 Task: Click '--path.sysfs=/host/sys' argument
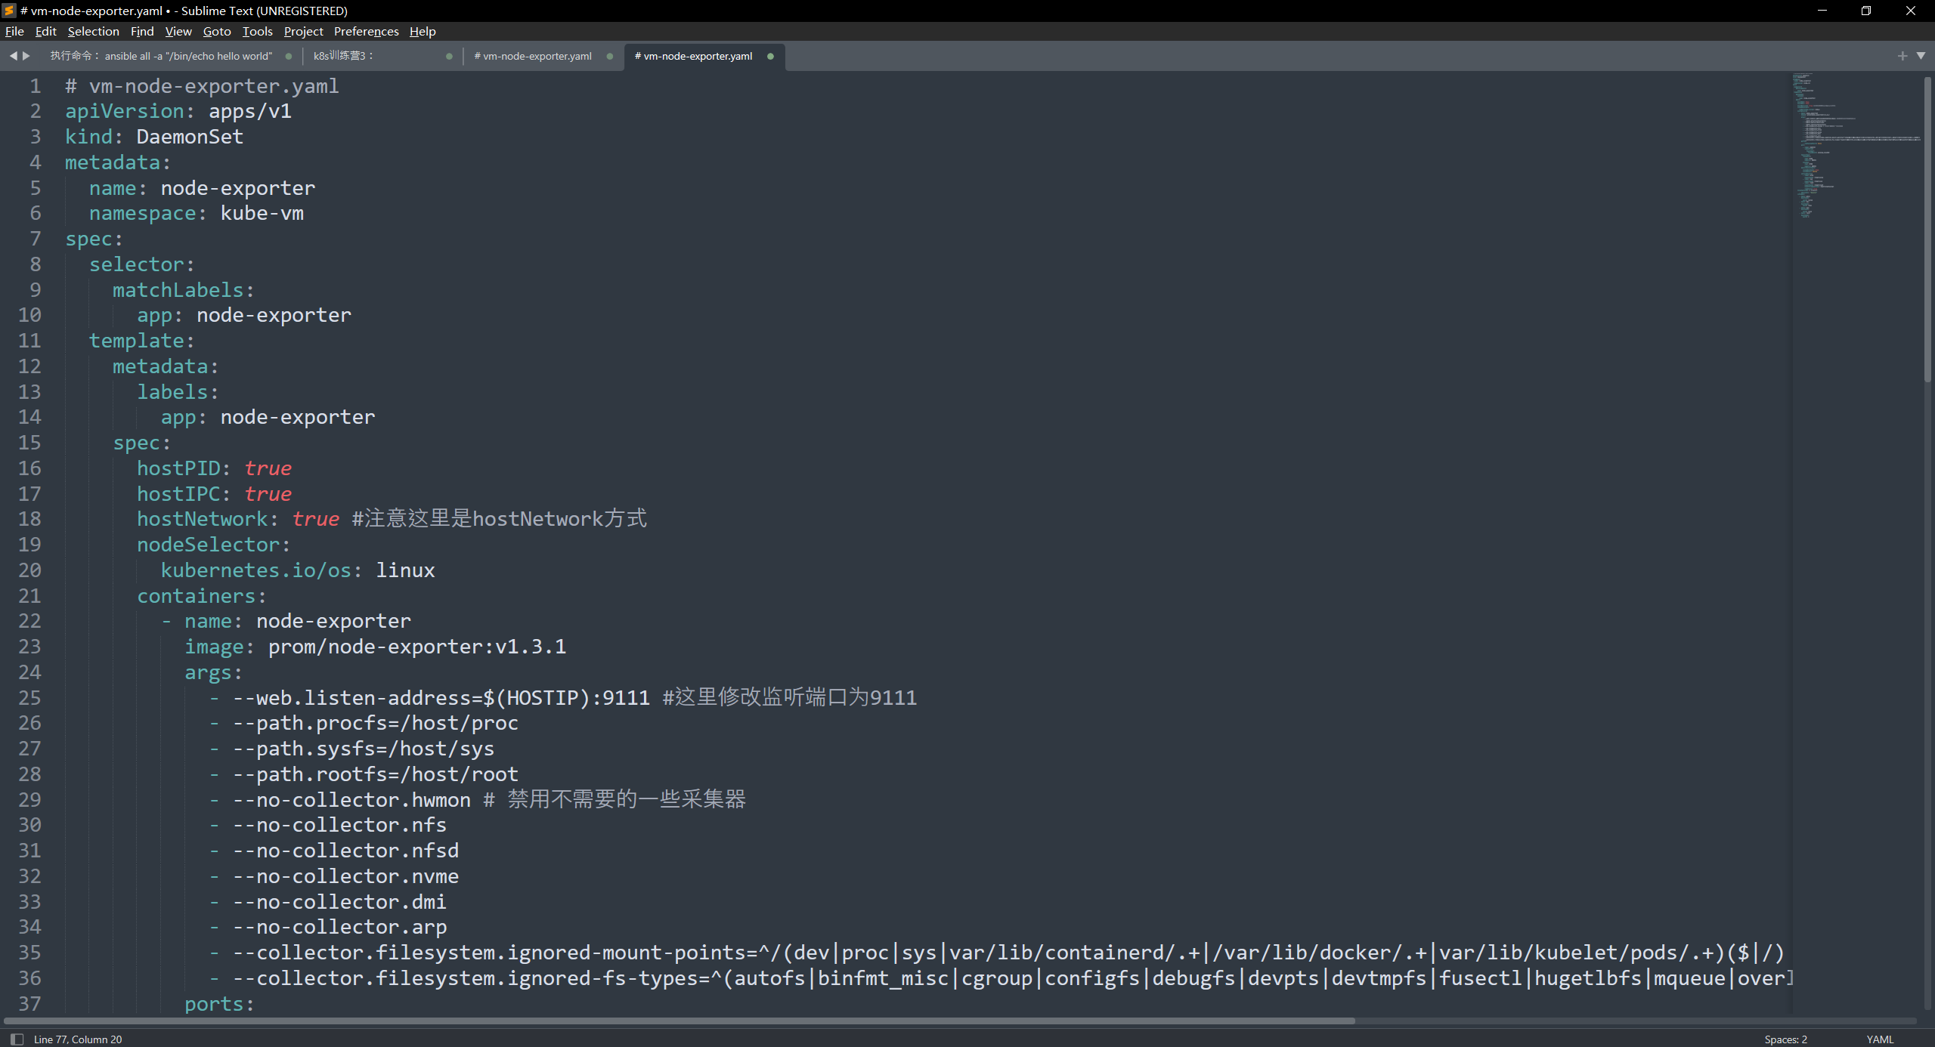pos(364,749)
